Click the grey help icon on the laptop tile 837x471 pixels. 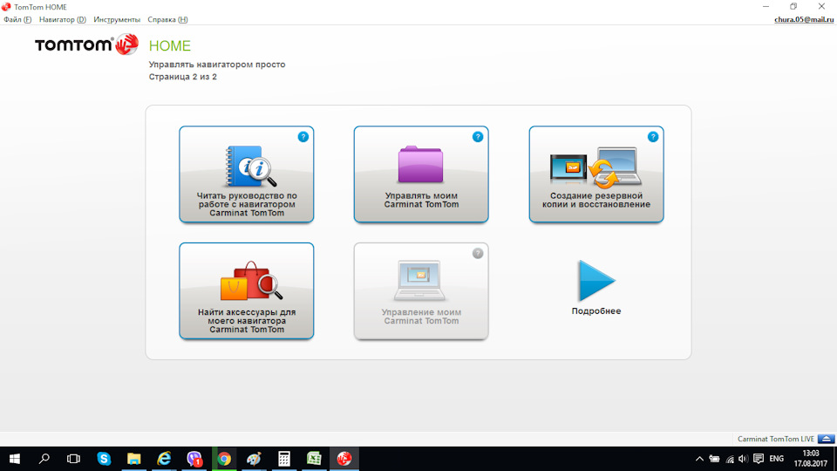pos(478,253)
